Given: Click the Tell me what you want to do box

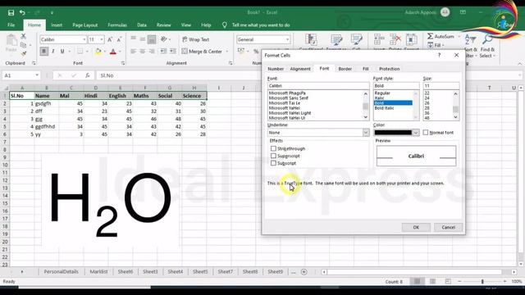Looking at the screenshot, I should click(x=261, y=25).
